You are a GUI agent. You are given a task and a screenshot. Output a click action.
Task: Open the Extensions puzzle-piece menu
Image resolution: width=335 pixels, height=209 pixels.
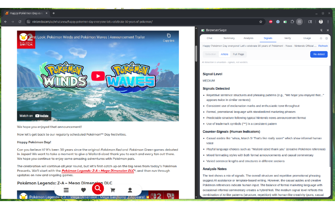(x=292, y=22)
